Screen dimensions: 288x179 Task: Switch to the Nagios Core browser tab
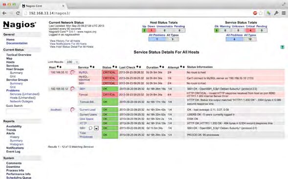pos(43,6)
